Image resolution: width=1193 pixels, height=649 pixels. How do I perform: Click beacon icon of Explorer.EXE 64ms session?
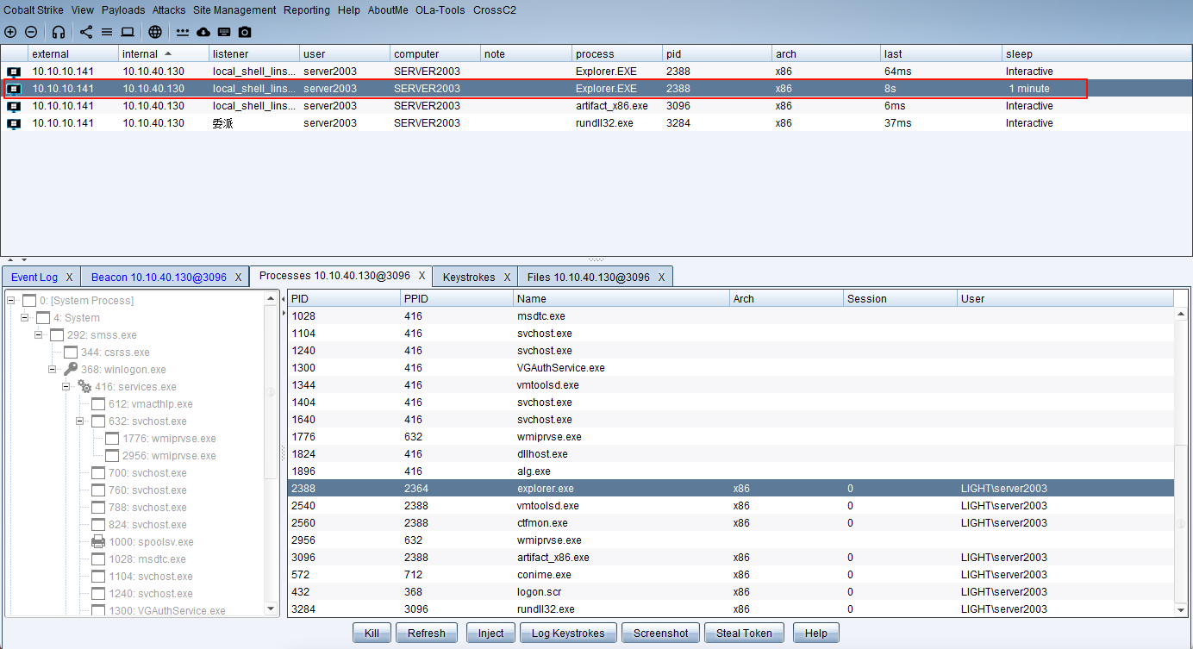14,72
